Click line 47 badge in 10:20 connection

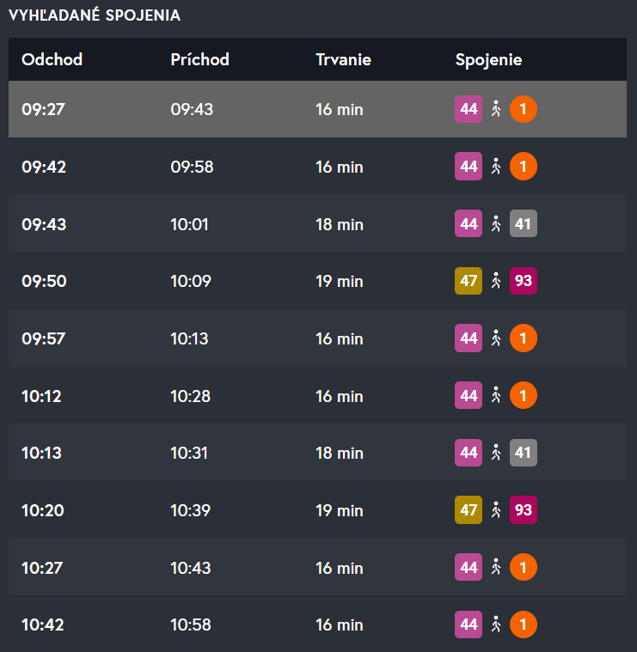click(469, 510)
